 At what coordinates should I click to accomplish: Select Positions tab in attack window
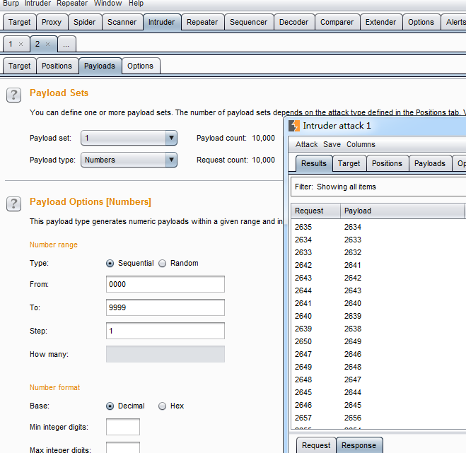[388, 163]
